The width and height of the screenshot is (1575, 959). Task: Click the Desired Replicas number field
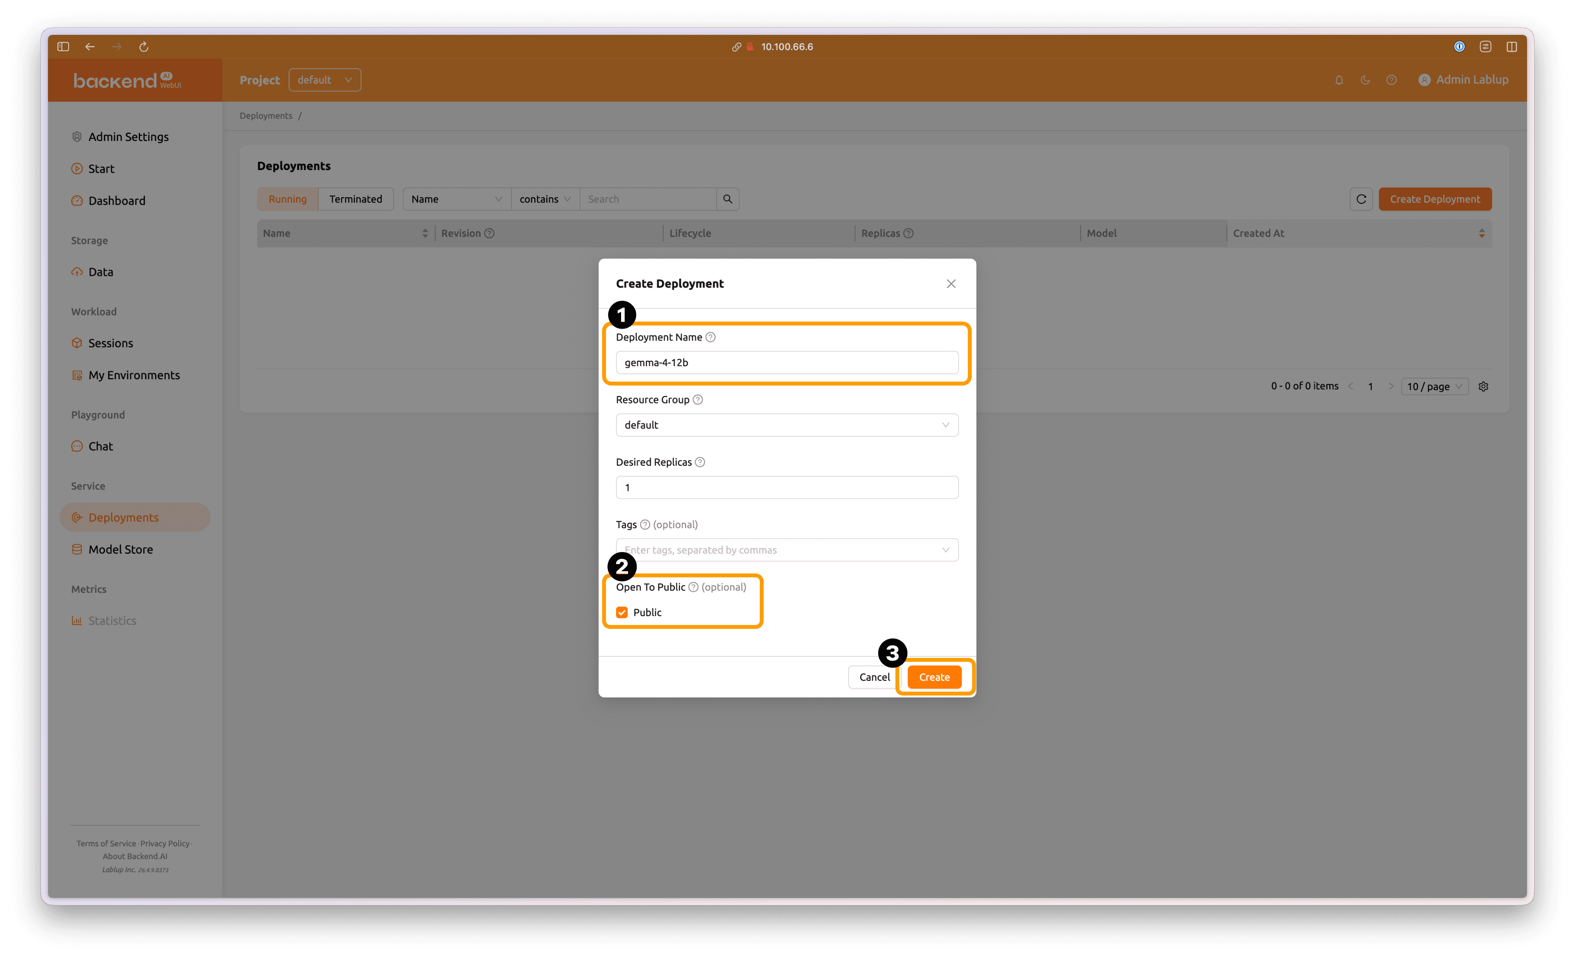[787, 488]
